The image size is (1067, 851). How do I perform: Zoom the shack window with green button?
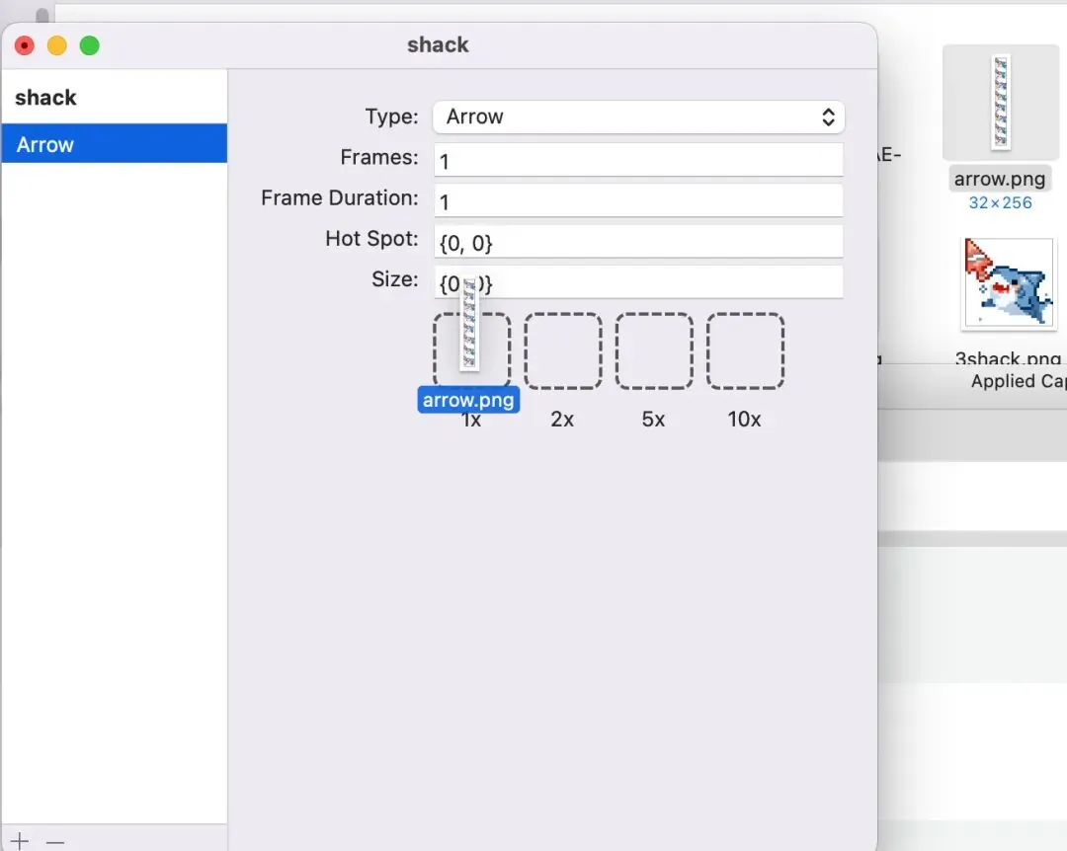pos(90,45)
